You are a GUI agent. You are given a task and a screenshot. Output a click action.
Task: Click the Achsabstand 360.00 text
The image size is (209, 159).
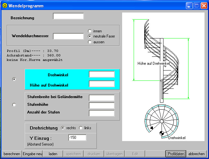(x=34, y=55)
